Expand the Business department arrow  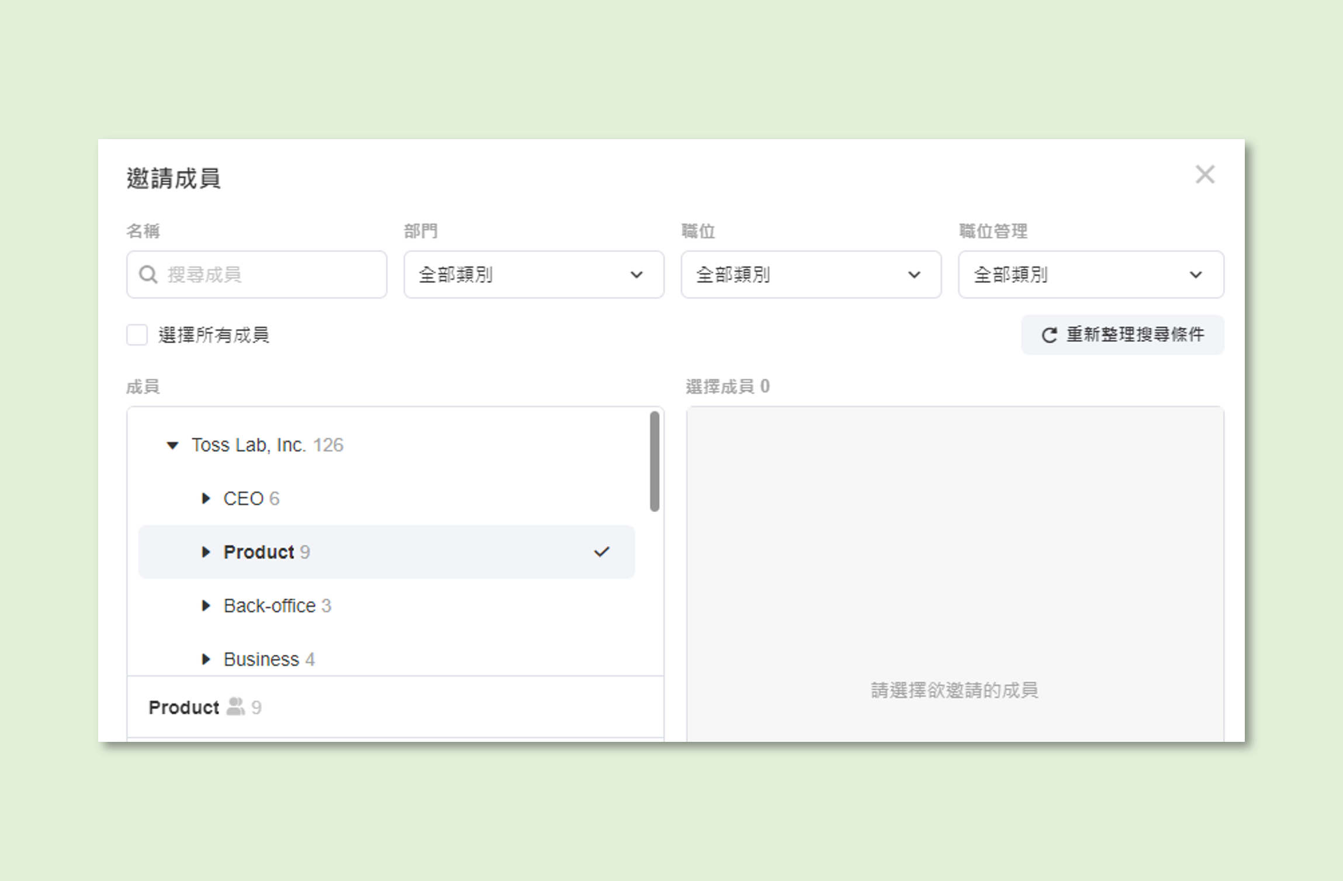point(206,659)
